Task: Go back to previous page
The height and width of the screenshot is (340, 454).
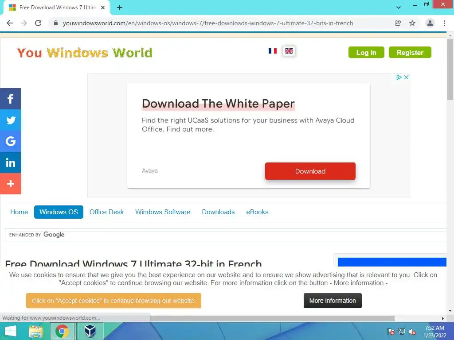Action: tap(10, 23)
